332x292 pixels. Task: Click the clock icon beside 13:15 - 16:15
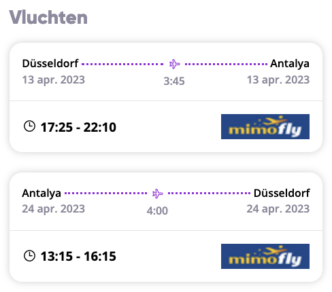click(x=29, y=256)
